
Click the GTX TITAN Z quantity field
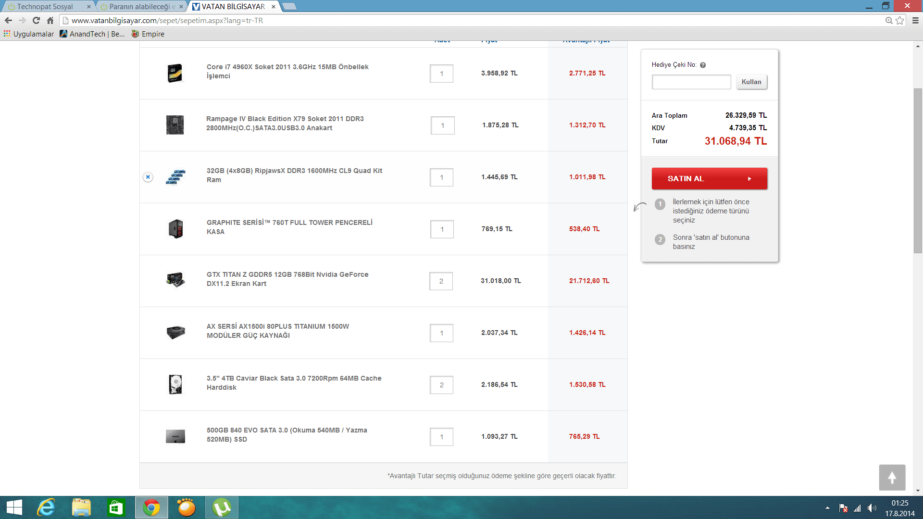tap(441, 281)
